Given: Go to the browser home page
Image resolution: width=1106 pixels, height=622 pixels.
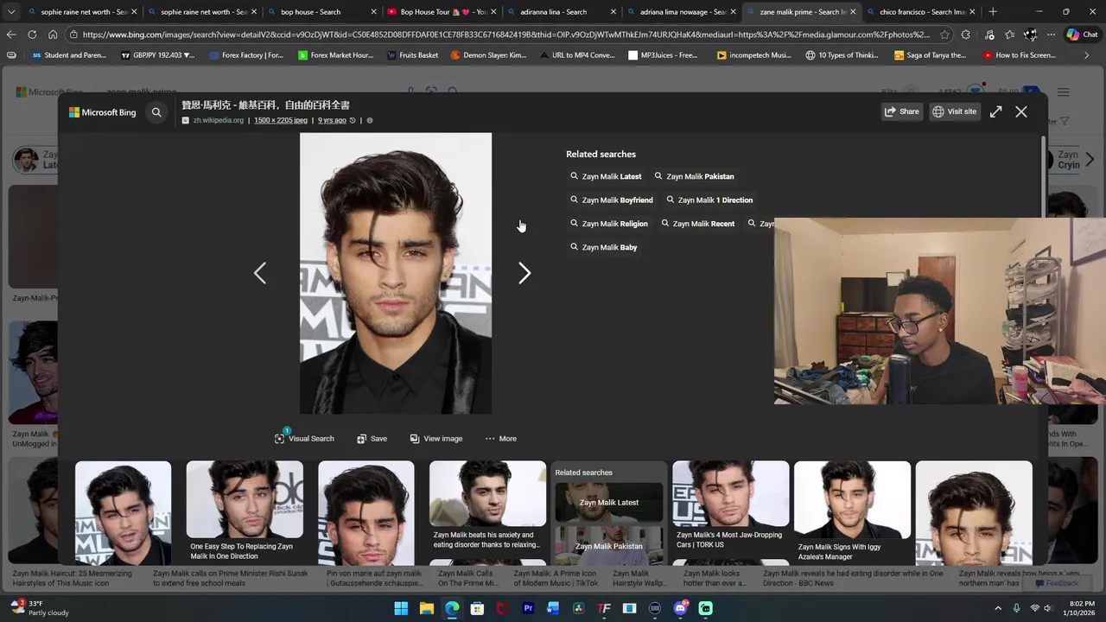Looking at the screenshot, I should coord(53,35).
